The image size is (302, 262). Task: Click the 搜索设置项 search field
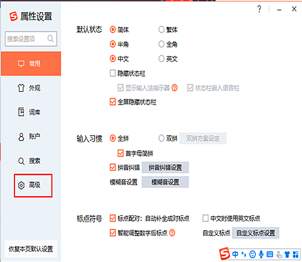31,39
